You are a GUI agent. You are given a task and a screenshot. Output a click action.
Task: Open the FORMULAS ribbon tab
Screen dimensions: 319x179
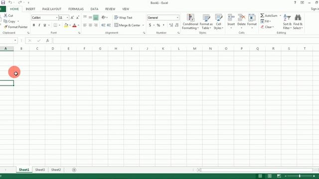coord(76,9)
